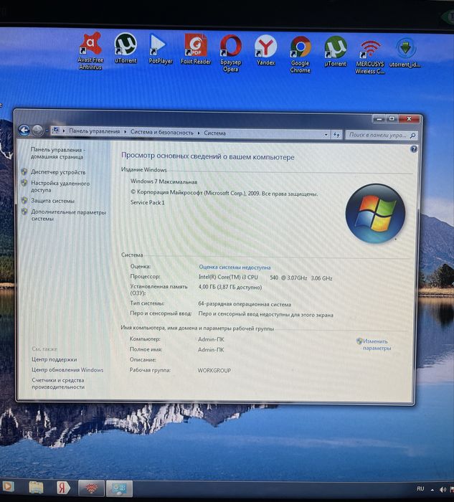Click the Admin-ПК value beside Компьютер
Screen dimensions: 454x502
tap(211, 339)
